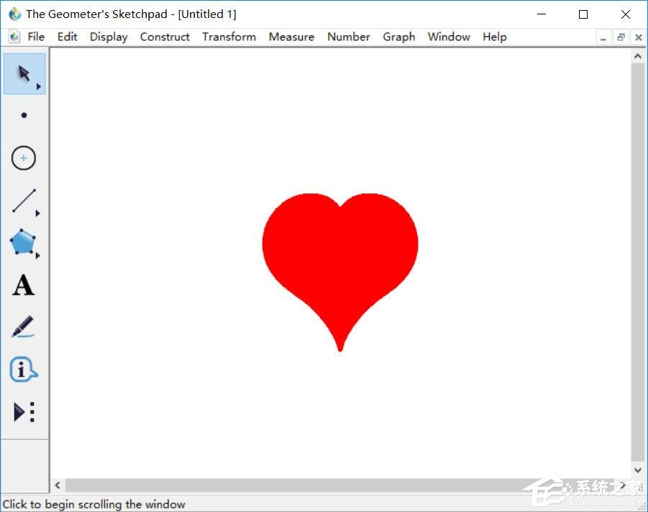Choose the Compass circle tool

24,158
